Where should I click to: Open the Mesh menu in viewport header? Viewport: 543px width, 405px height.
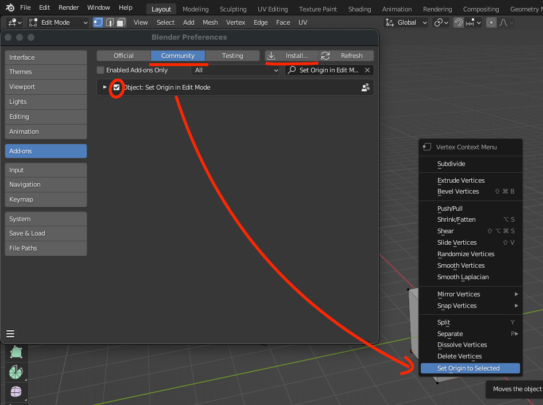tap(210, 22)
